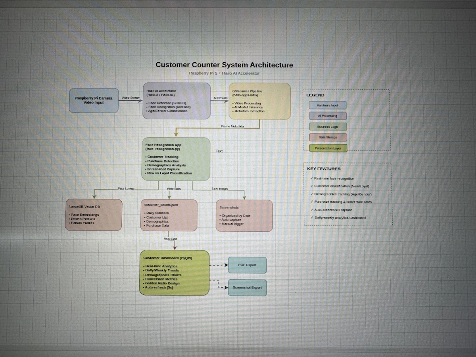Select the customer_counts.json node
The width and height of the screenshot is (476, 357).
tap(169, 215)
